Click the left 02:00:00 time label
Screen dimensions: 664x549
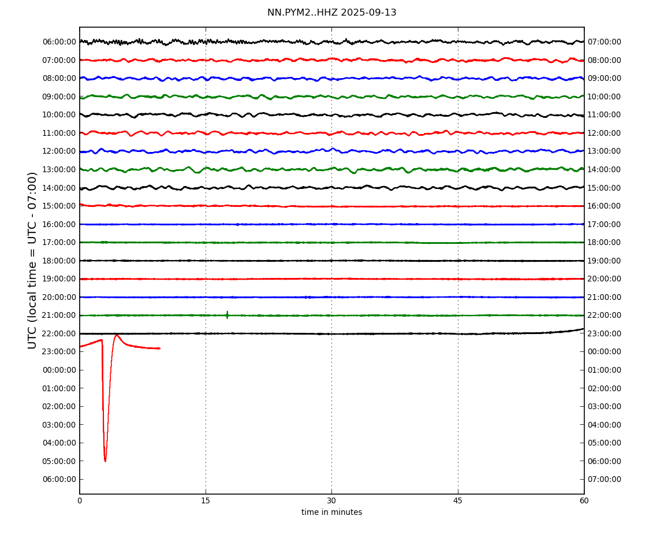(59, 407)
